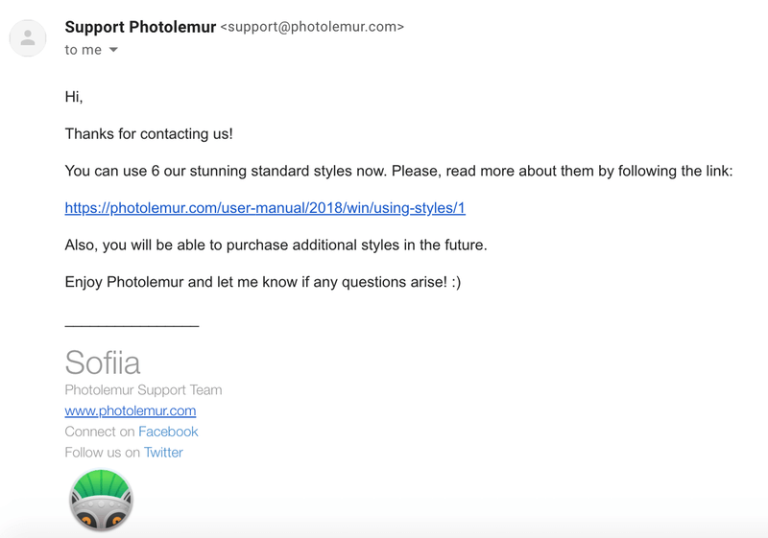Click the signature separator line
Image resolution: width=768 pixels, height=538 pixels.
point(132,325)
